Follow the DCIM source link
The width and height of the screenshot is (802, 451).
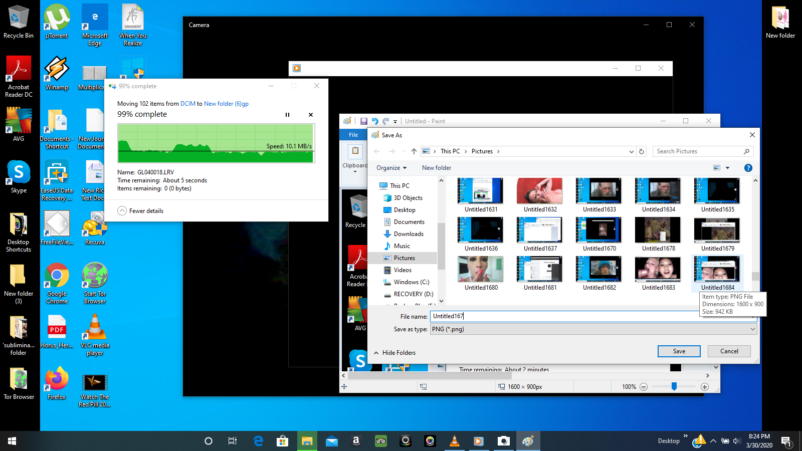click(188, 104)
